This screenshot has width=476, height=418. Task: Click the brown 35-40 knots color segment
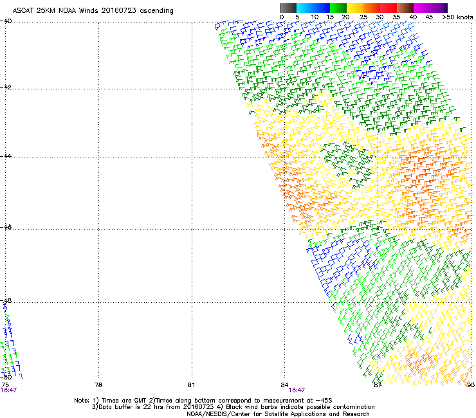(405, 8)
